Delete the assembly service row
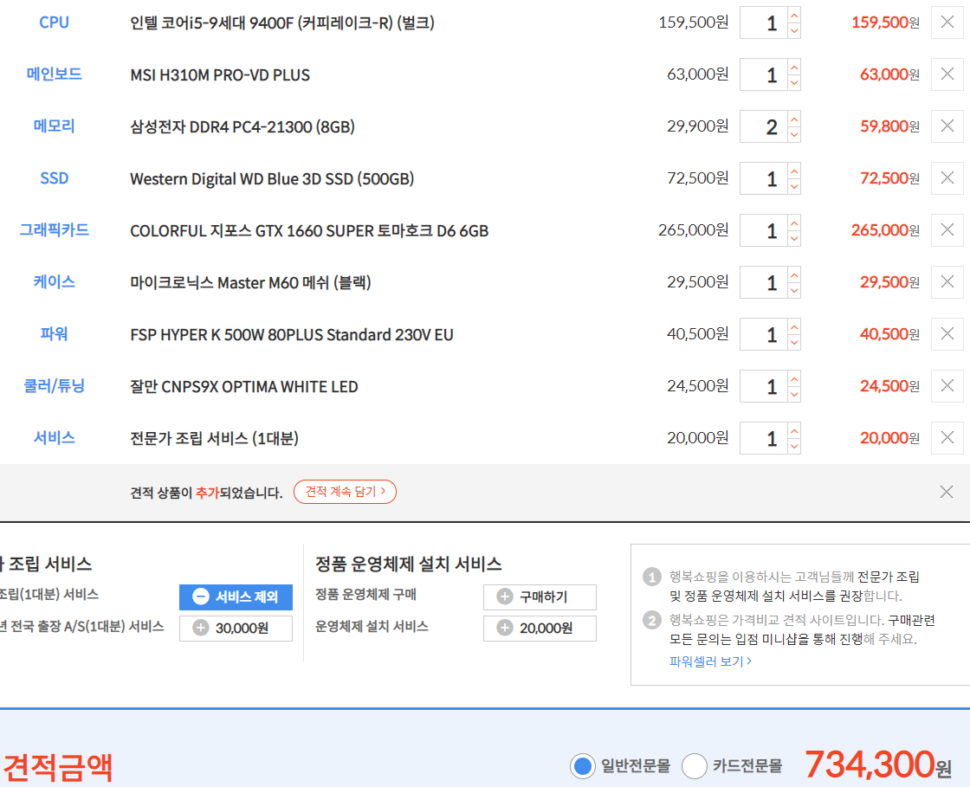Viewport: 970px width, 787px height. [x=947, y=438]
